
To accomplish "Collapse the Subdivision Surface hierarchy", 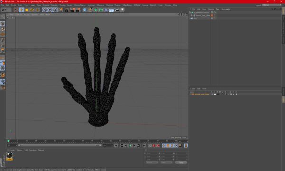I will 190,12.
